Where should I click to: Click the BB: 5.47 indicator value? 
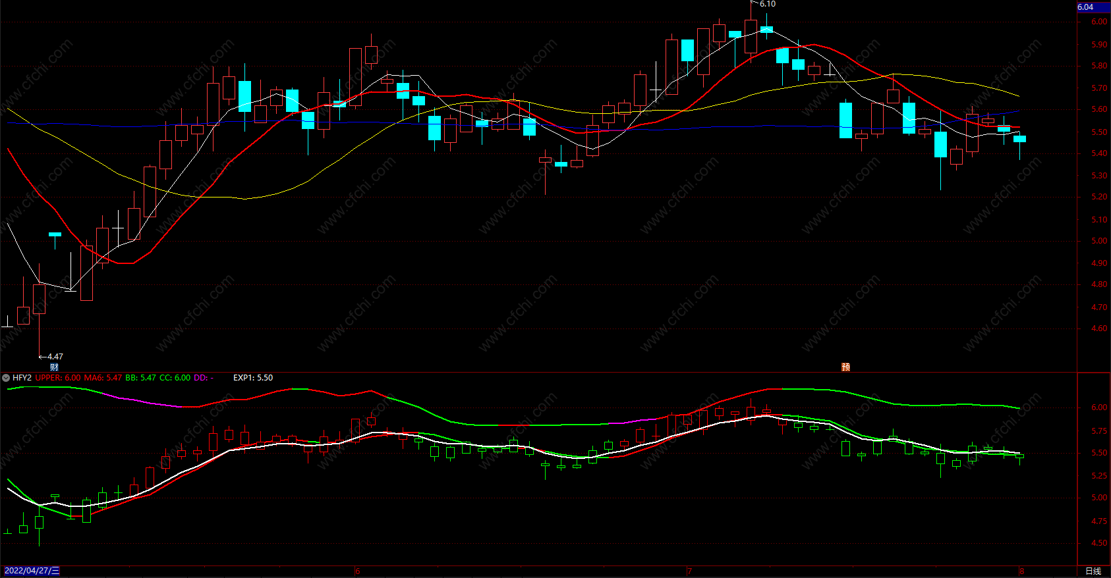141,378
